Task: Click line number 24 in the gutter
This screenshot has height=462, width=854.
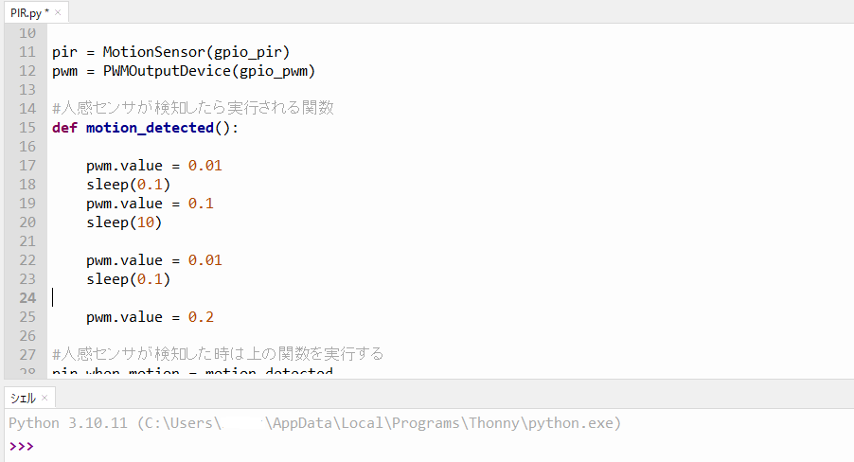Action: click(27, 298)
